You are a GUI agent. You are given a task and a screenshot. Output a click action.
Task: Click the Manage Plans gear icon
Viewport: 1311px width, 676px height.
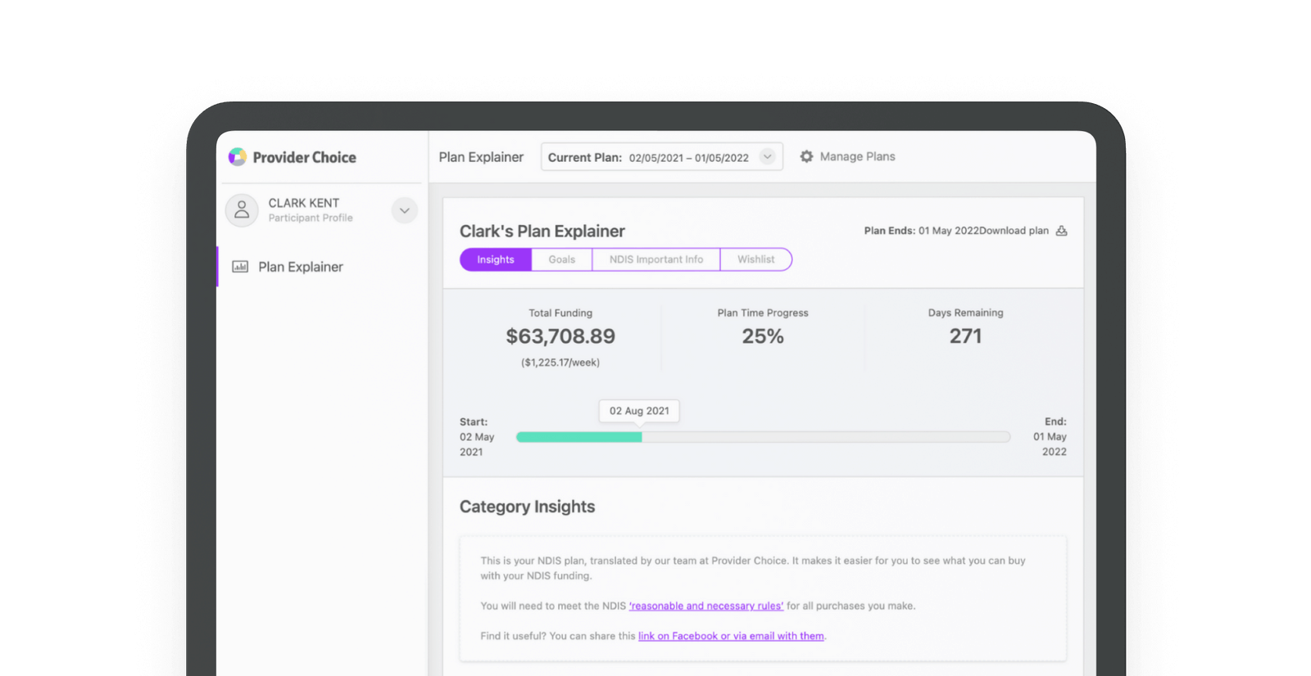(x=806, y=156)
